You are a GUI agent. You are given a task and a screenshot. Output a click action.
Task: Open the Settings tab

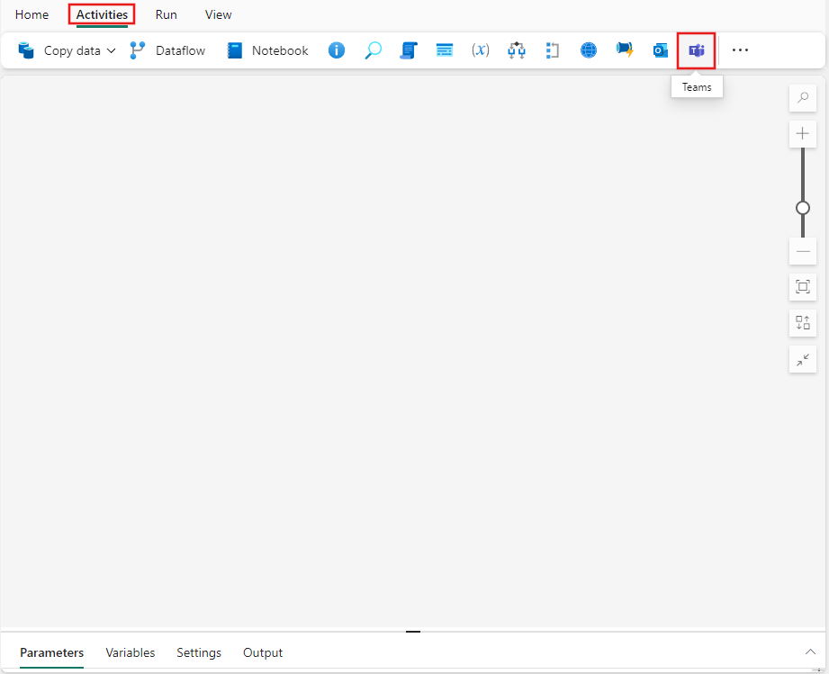point(199,653)
